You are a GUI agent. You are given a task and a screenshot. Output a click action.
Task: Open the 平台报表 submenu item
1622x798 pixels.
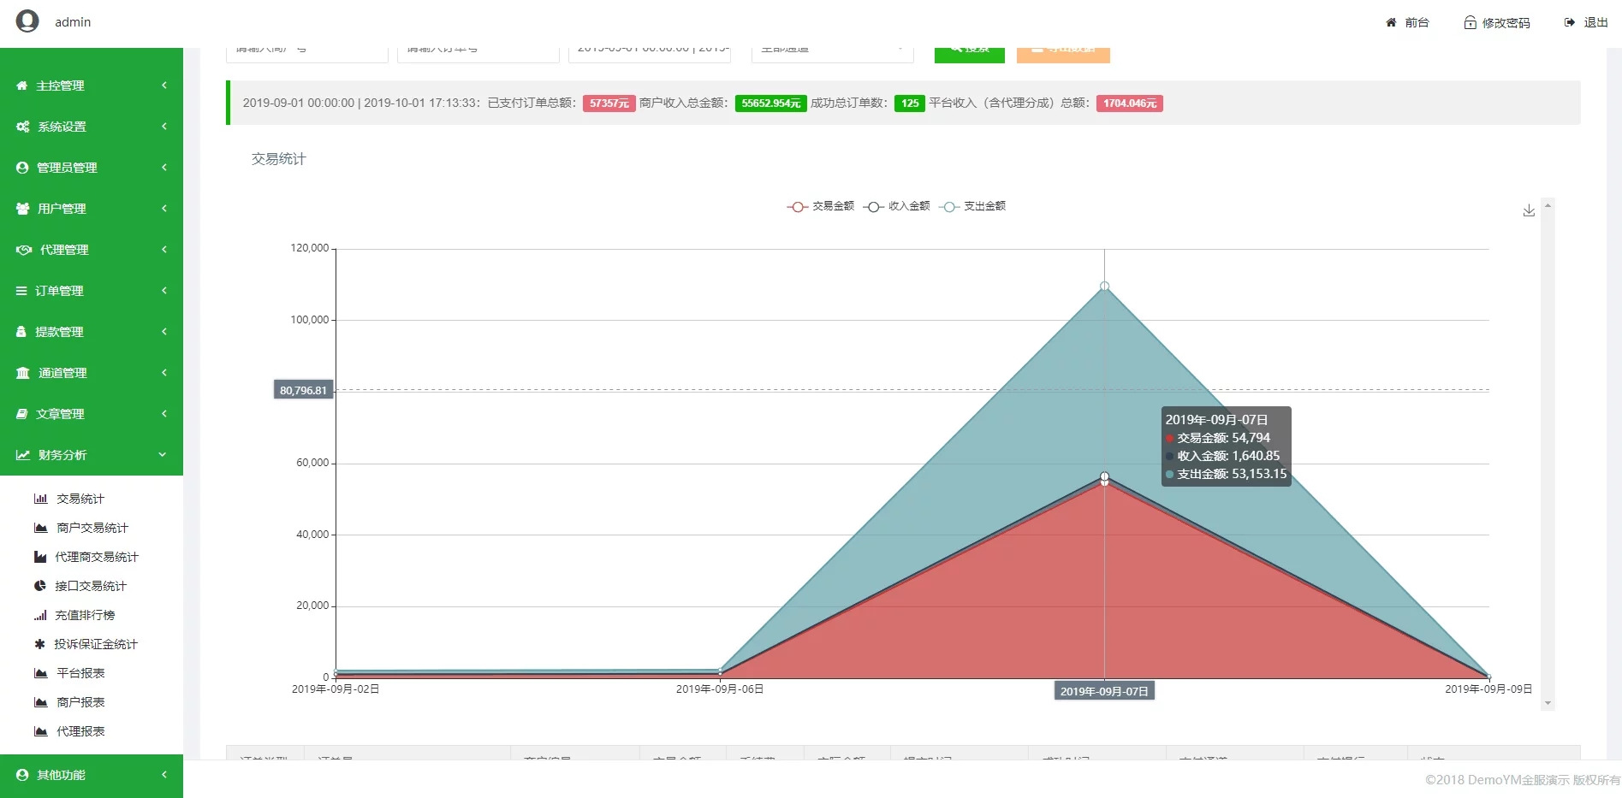tap(80, 673)
